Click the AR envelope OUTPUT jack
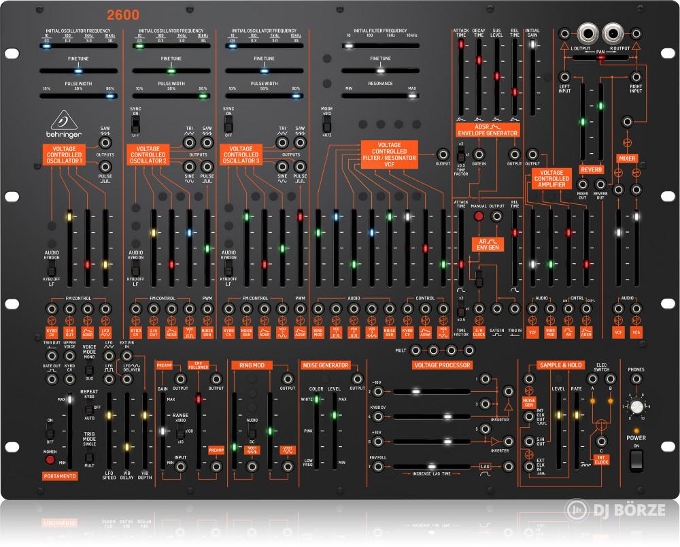This screenshot has height=547, width=680. [x=496, y=216]
